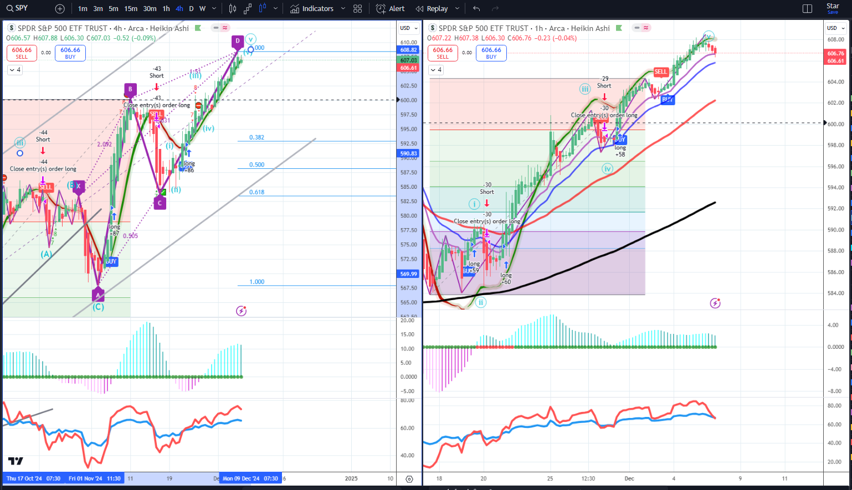Click the 0.382 Fibonacci level label
This screenshot has width=852, height=490.
256,137
